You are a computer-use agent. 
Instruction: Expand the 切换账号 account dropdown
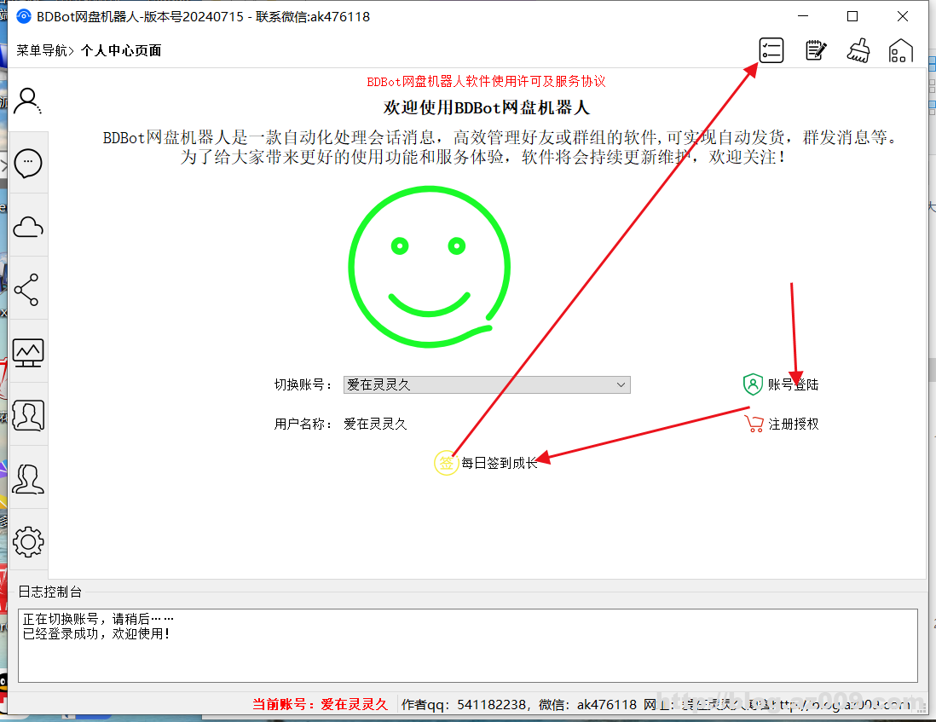pyautogui.click(x=486, y=385)
